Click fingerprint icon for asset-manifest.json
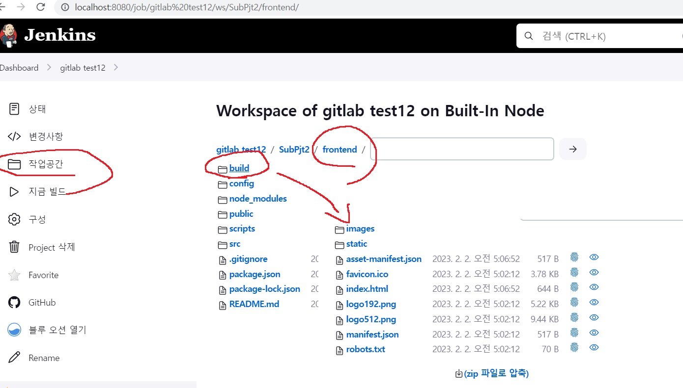 [574, 257]
